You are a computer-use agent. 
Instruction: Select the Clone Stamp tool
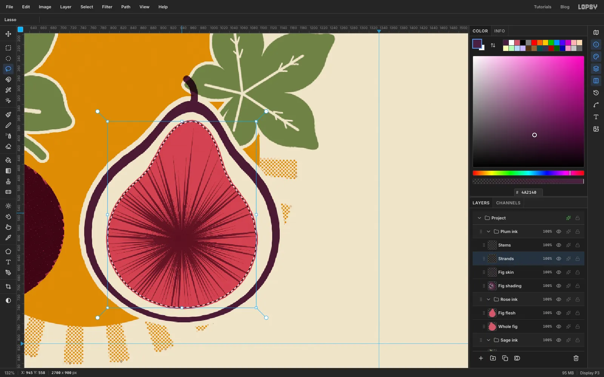pos(8,181)
